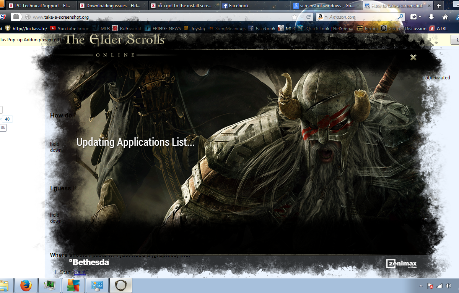Open the bookmarks menu button
459x293 pixels.
[416, 17]
